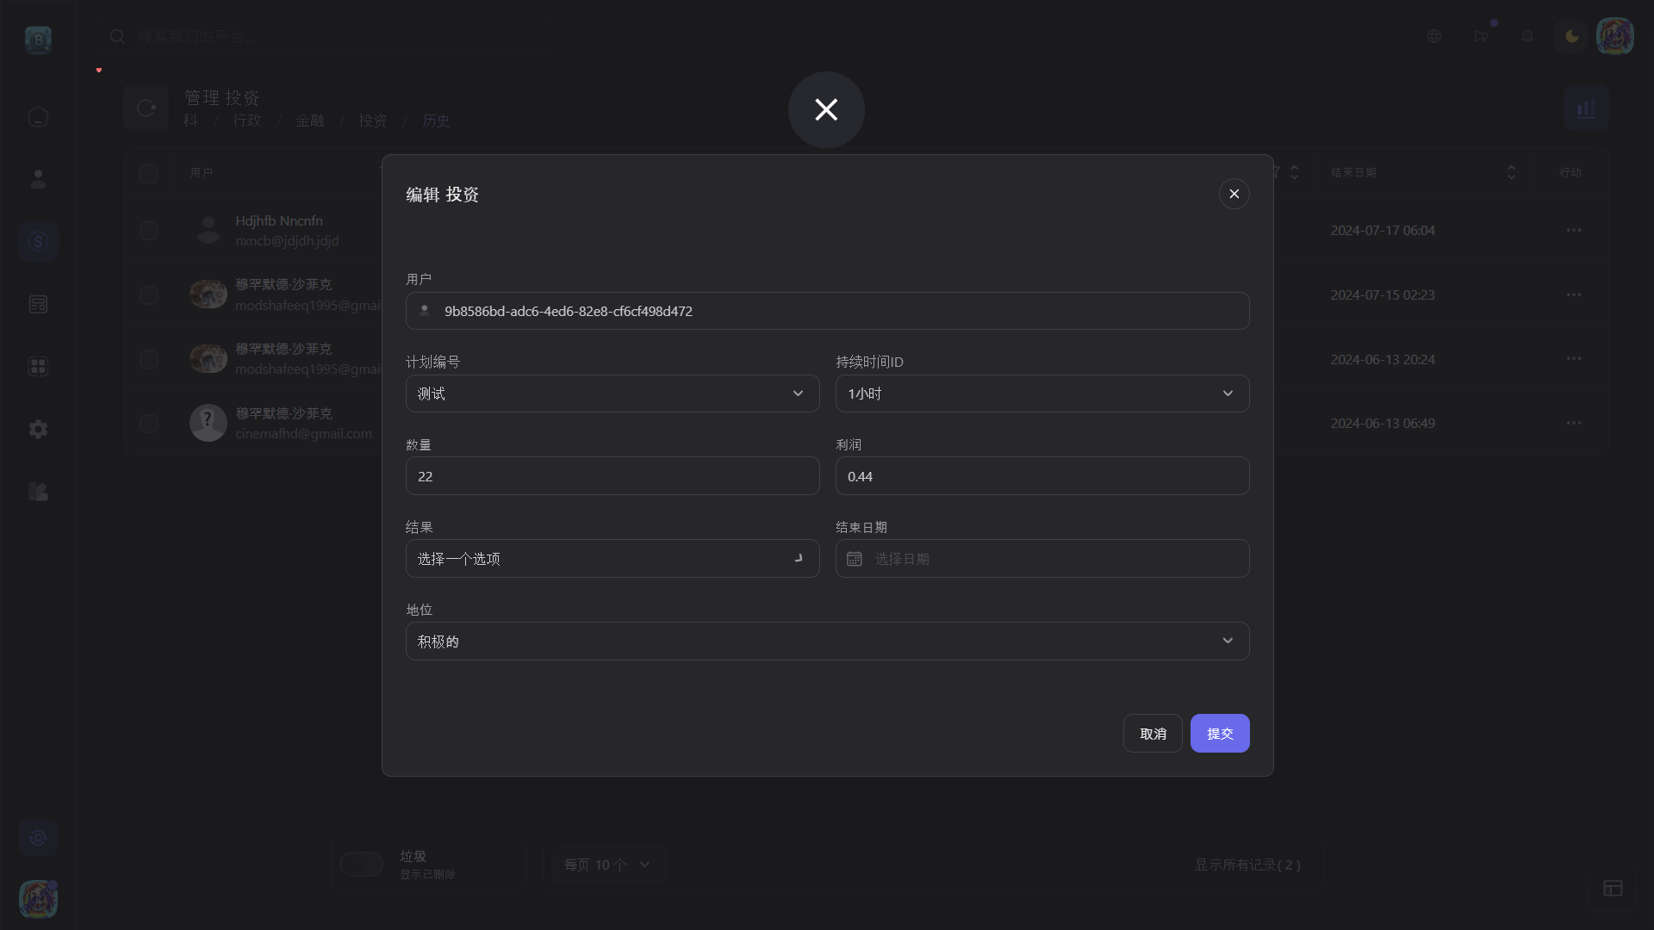Viewport: 1654px width, 930px height.
Task: Expand the 持续时间ID dropdown showing 1小时
Action: point(1042,394)
